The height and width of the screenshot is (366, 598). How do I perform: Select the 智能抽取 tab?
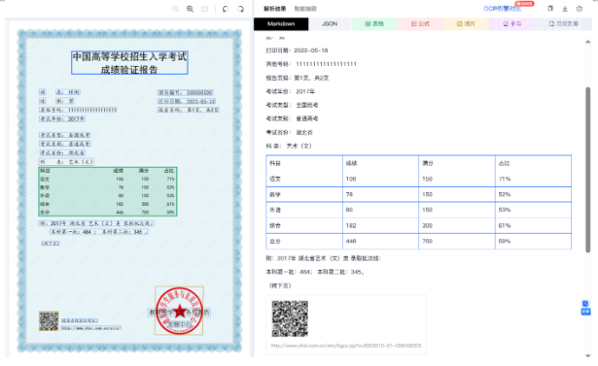click(x=305, y=9)
